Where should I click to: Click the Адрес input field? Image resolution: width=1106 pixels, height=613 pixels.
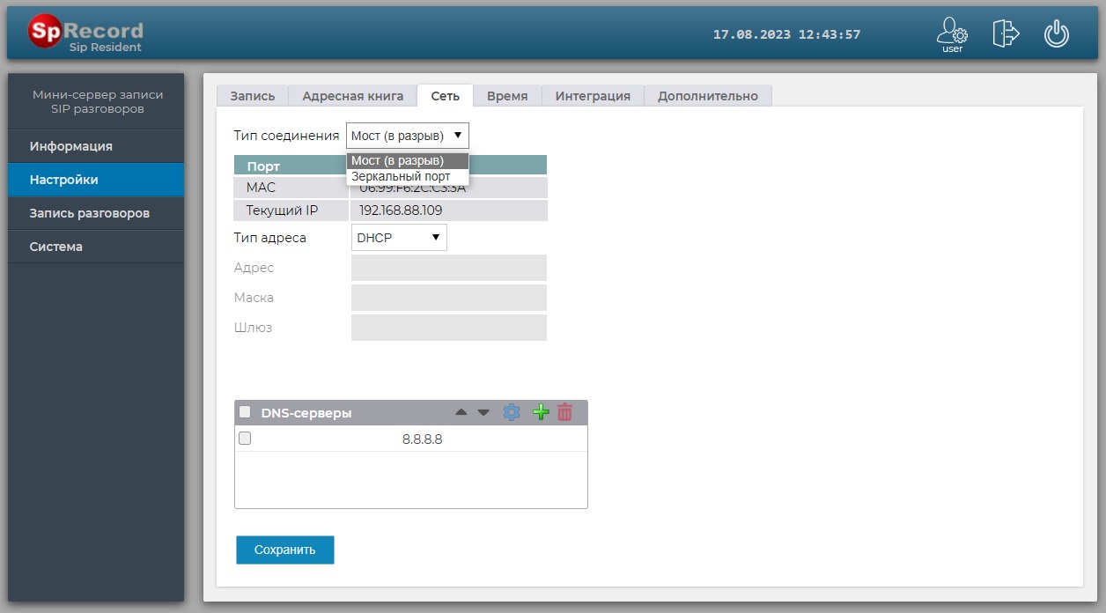click(449, 268)
